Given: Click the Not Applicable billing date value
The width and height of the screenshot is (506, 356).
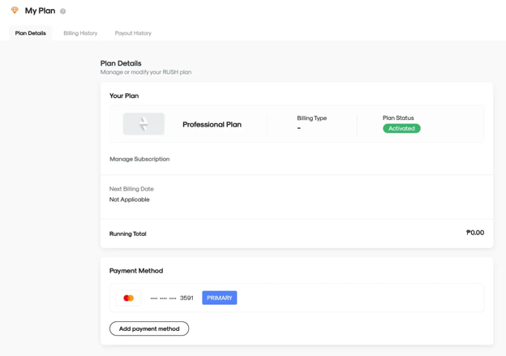Looking at the screenshot, I should click(x=130, y=199).
